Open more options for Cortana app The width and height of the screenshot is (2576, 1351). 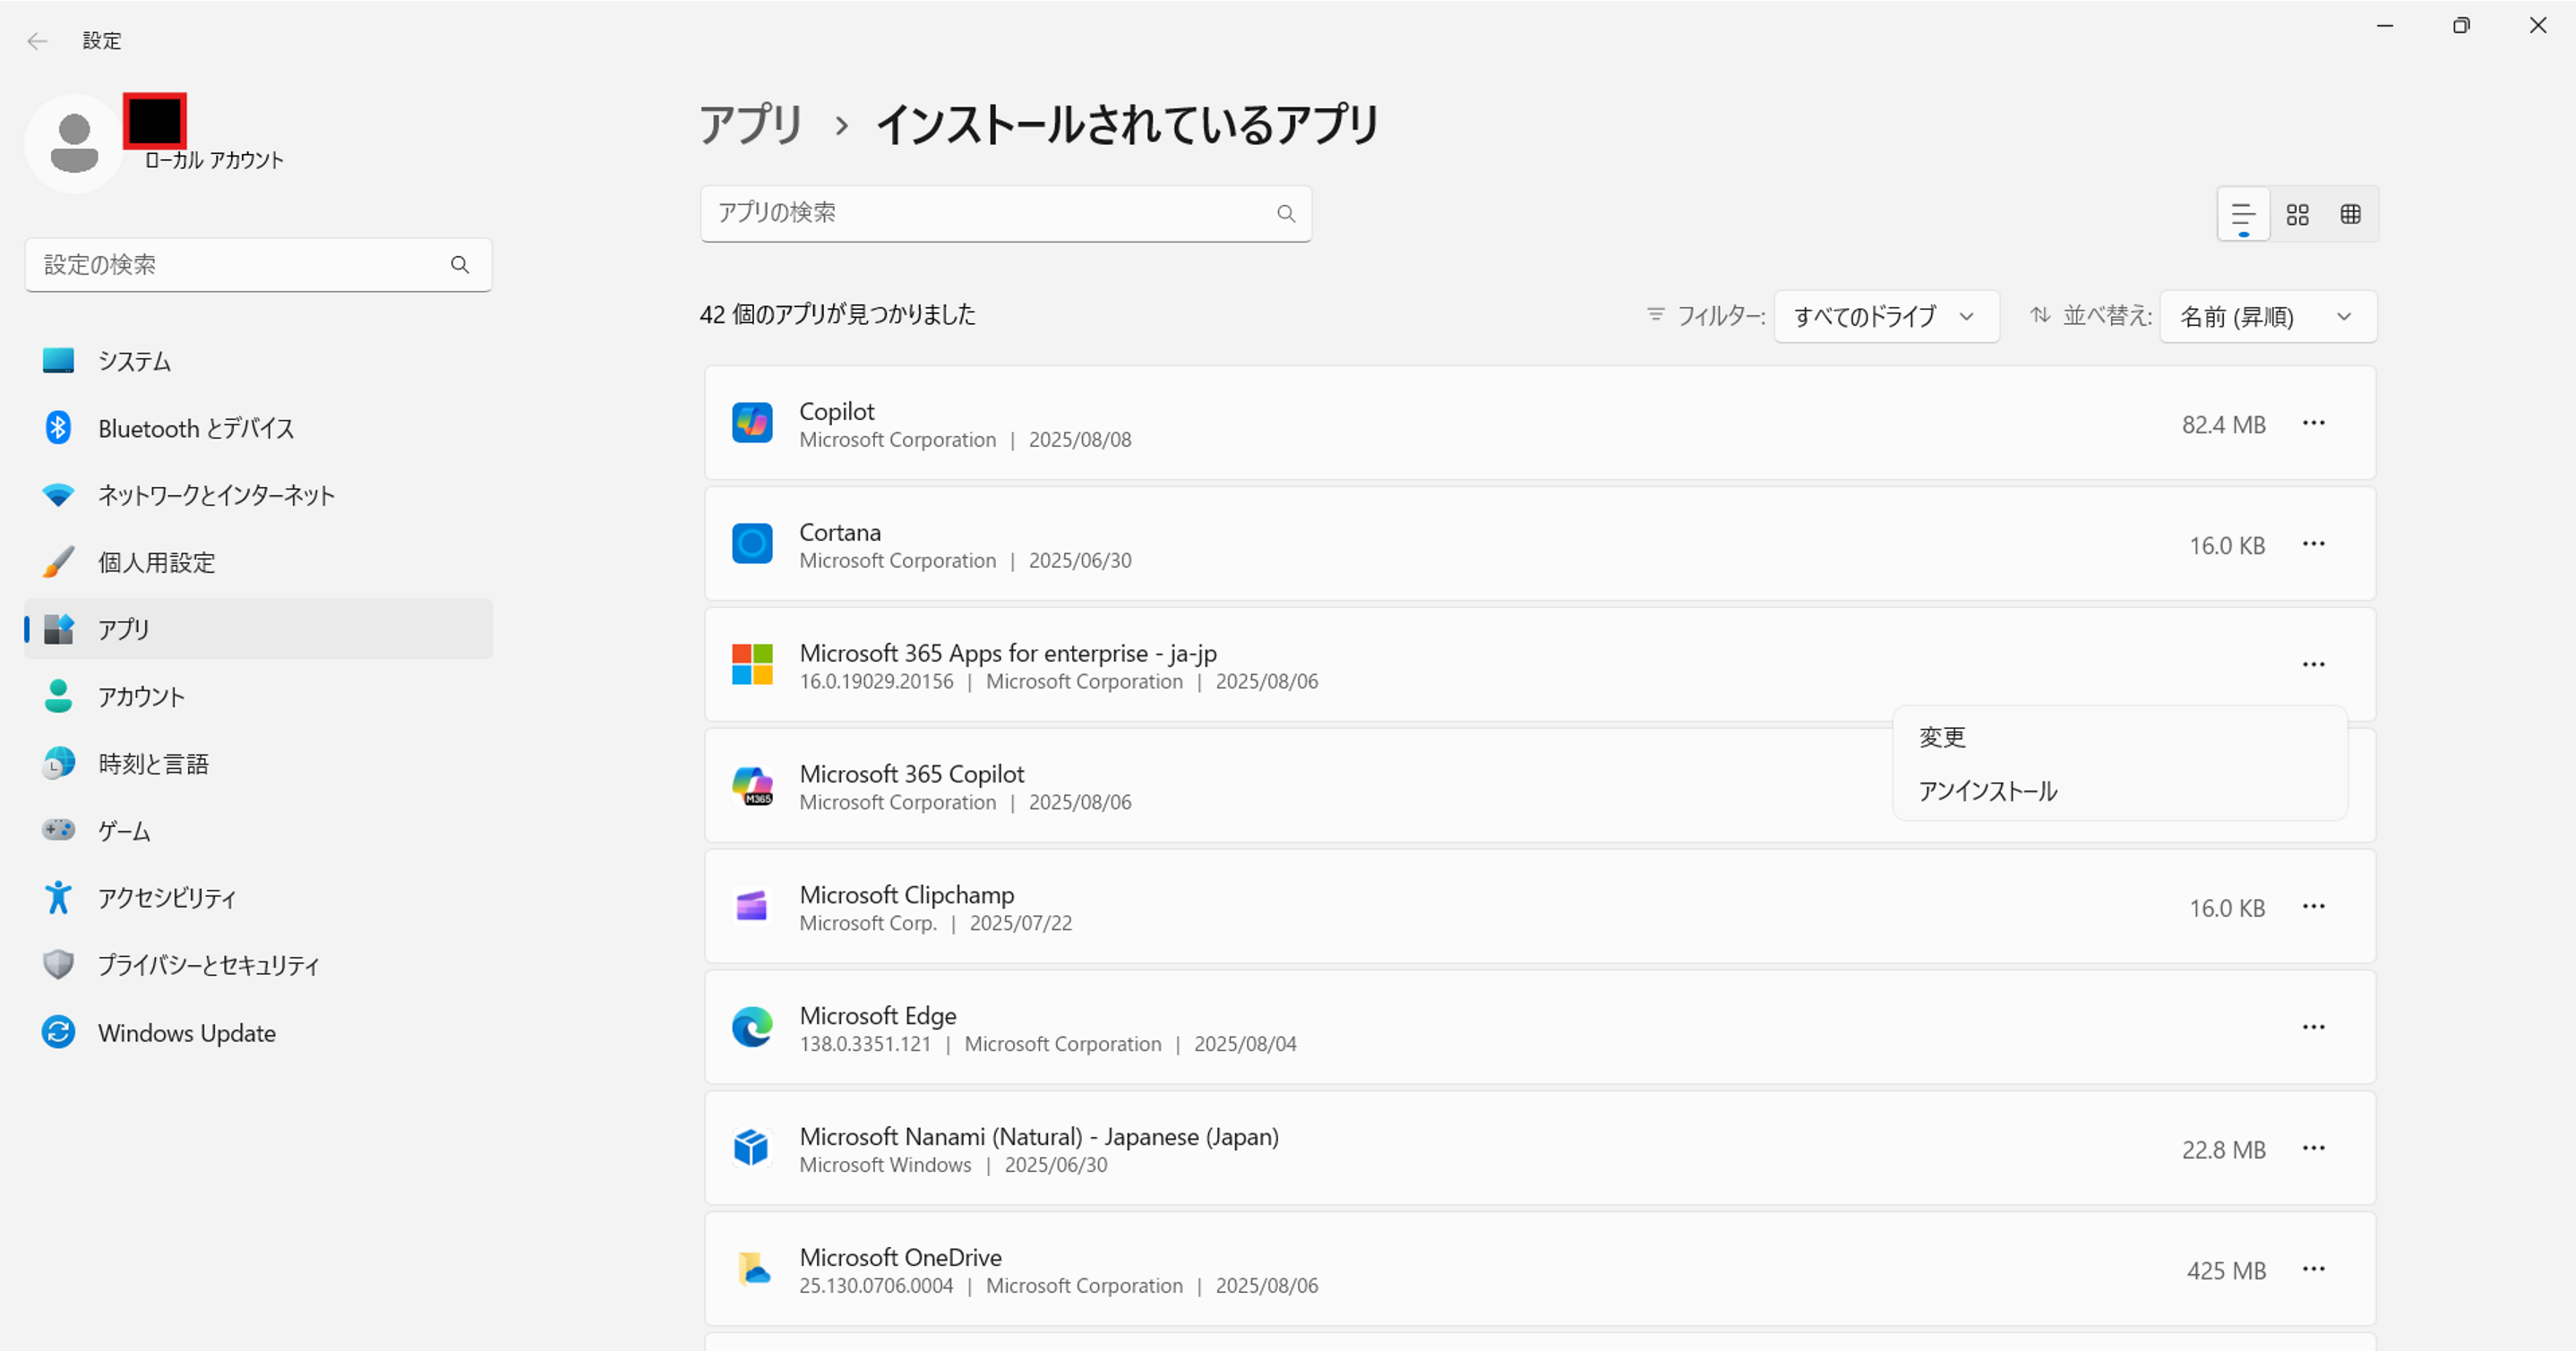click(x=2313, y=543)
